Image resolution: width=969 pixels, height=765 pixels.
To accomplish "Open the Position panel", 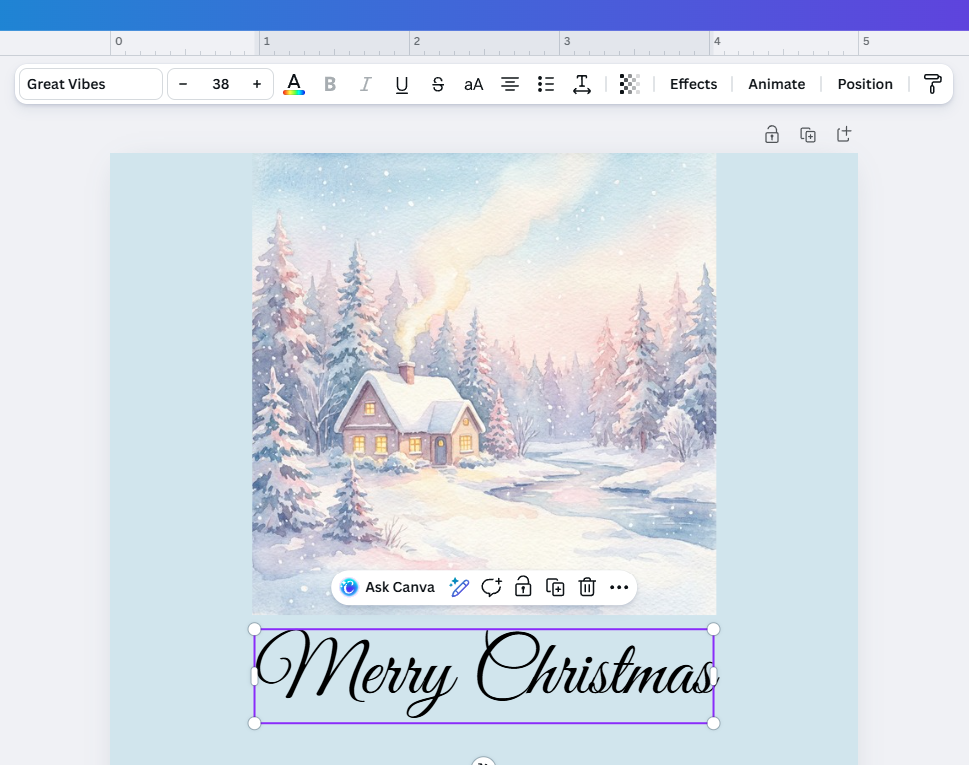I will [x=864, y=84].
